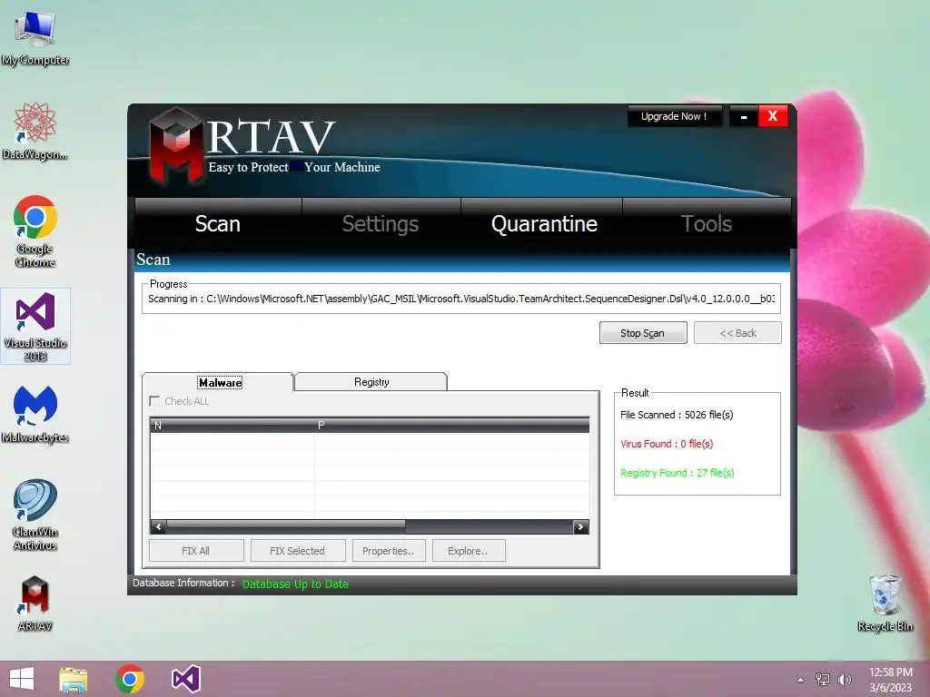Click the Properties.. button
Image resolution: width=930 pixels, height=697 pixels.
coord(389,551)
